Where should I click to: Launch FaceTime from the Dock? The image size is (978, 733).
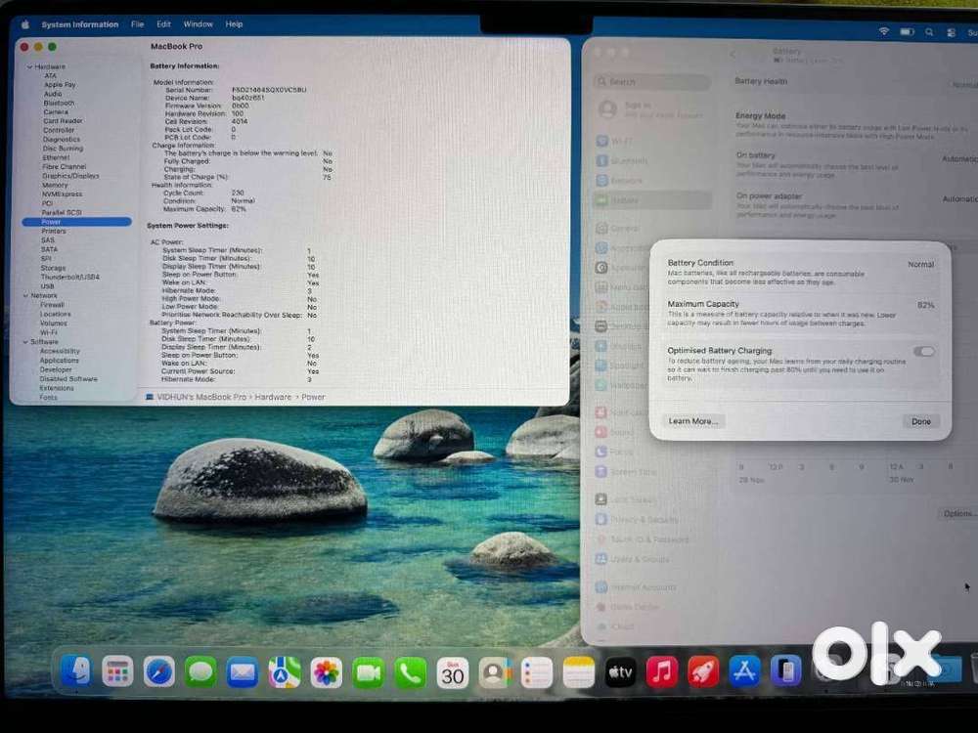(x=368, y=672)
